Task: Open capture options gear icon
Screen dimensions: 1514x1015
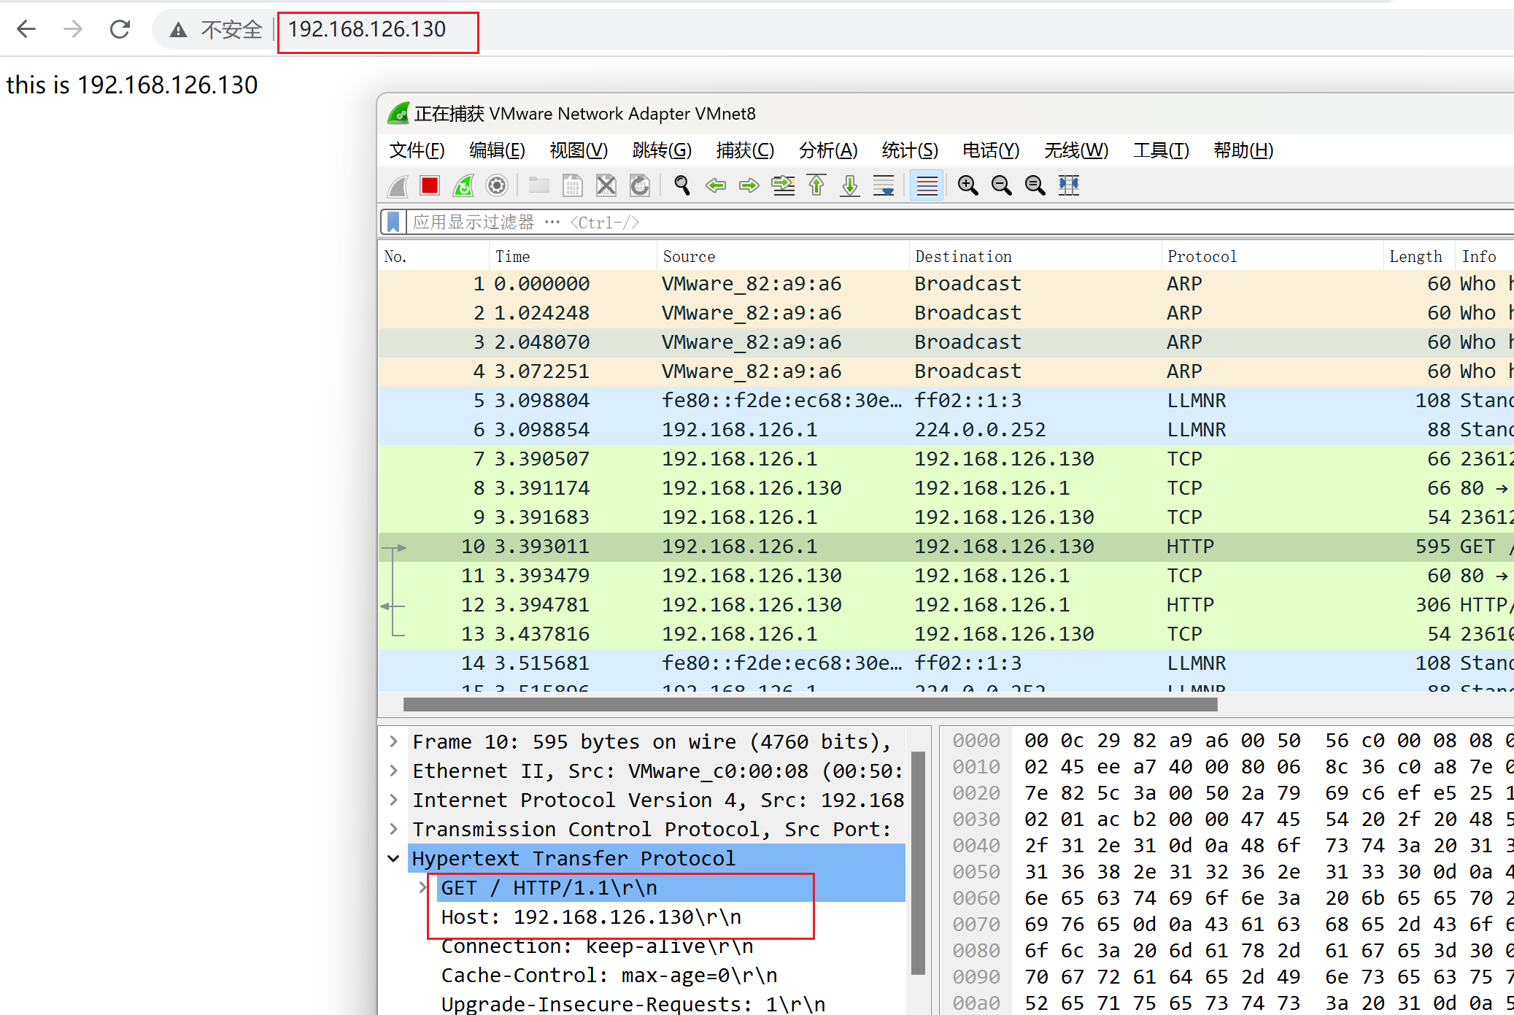Action: coord(497,186)
